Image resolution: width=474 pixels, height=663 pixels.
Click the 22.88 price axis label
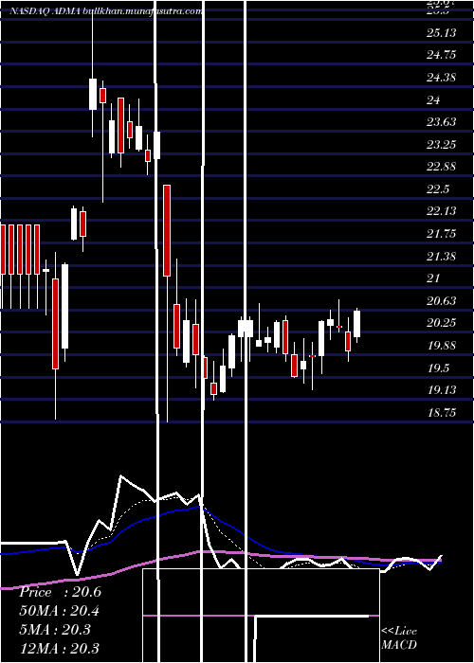pos(442,167)
